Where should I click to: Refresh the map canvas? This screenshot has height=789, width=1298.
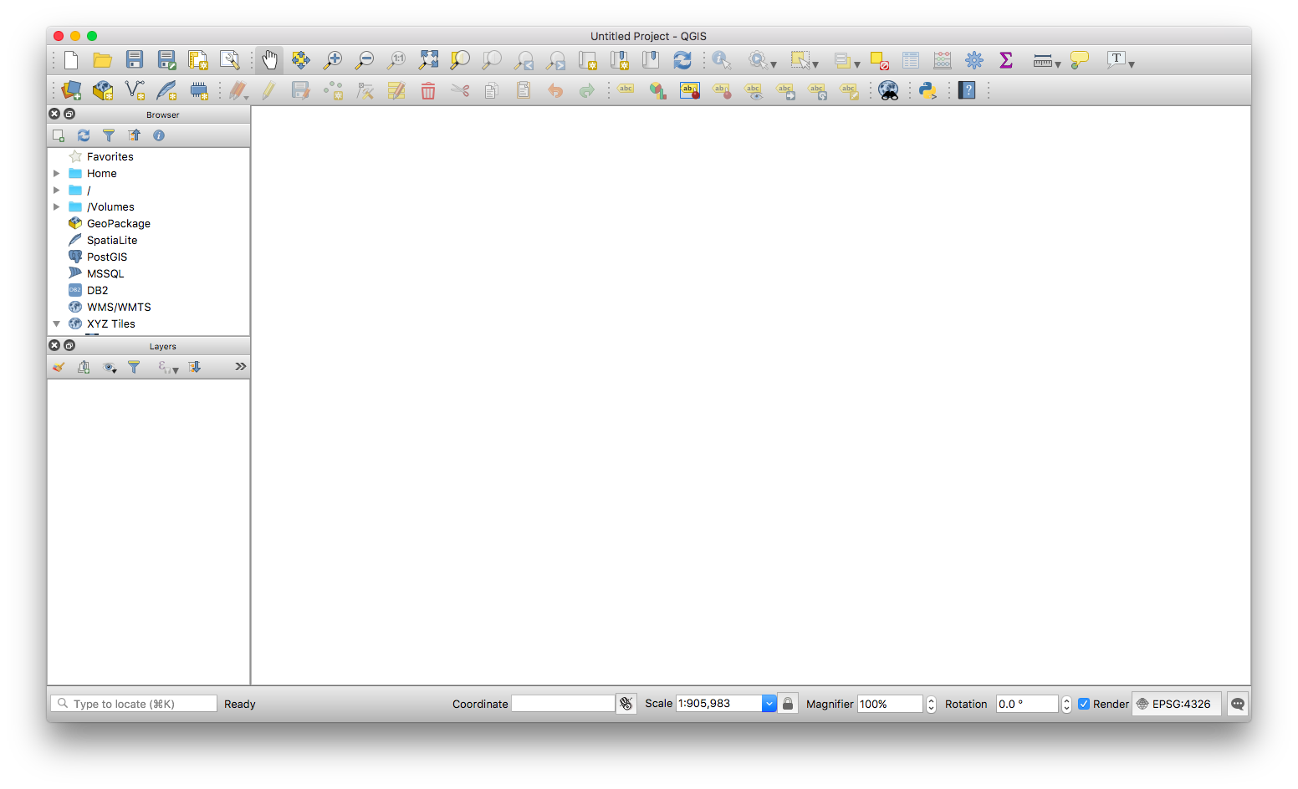pyautogui.click(x=682, y=59)
